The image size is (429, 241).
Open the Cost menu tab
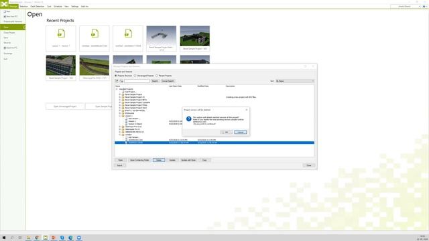point(49,6)
